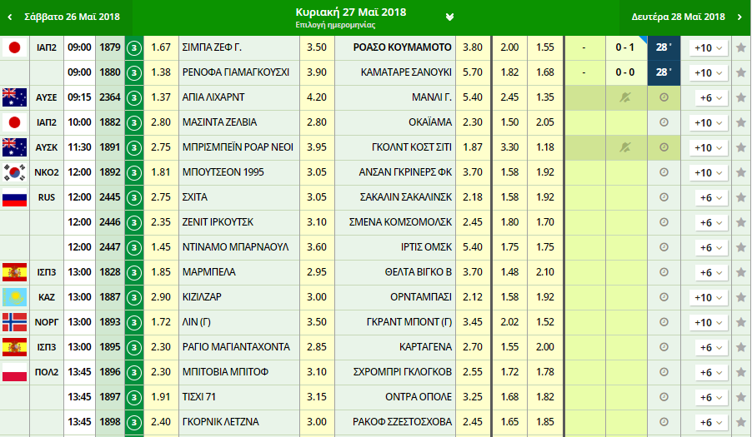Star the ΜΑΡΜΠΕΛΑ vs ΘΕΛΤΑ ΒΙΓΚΟ Β match
752x437 pixels.
click(x=740, y=273)
